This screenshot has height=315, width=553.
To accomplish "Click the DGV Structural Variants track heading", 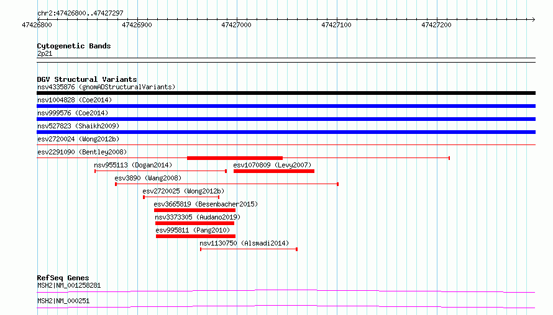I will coord(87,79).
